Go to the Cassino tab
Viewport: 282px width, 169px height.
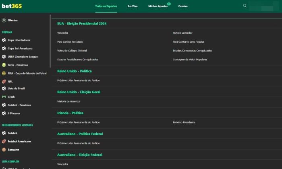click(x=182, y=6)
